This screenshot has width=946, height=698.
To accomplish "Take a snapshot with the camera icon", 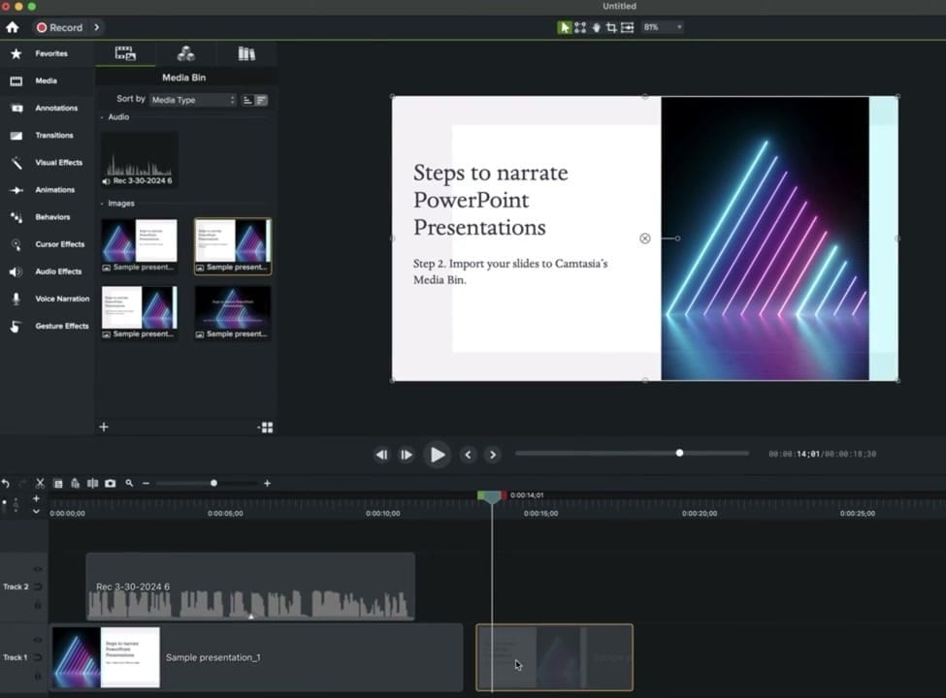I will 110,483.
